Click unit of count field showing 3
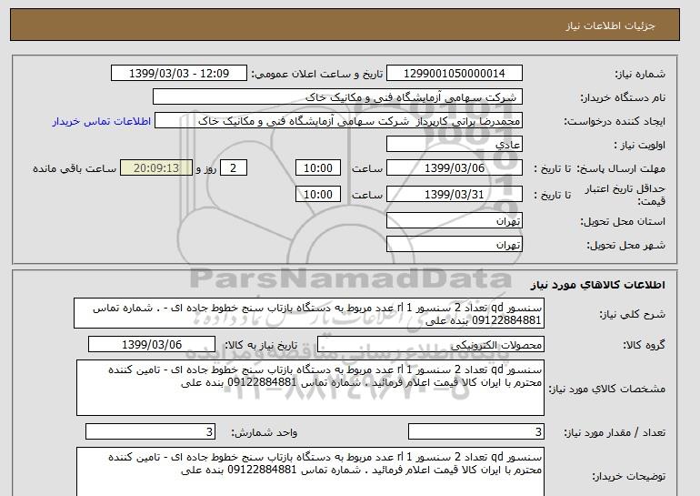The height and width of the screenshot is (496, 700). tap(150, 431)
